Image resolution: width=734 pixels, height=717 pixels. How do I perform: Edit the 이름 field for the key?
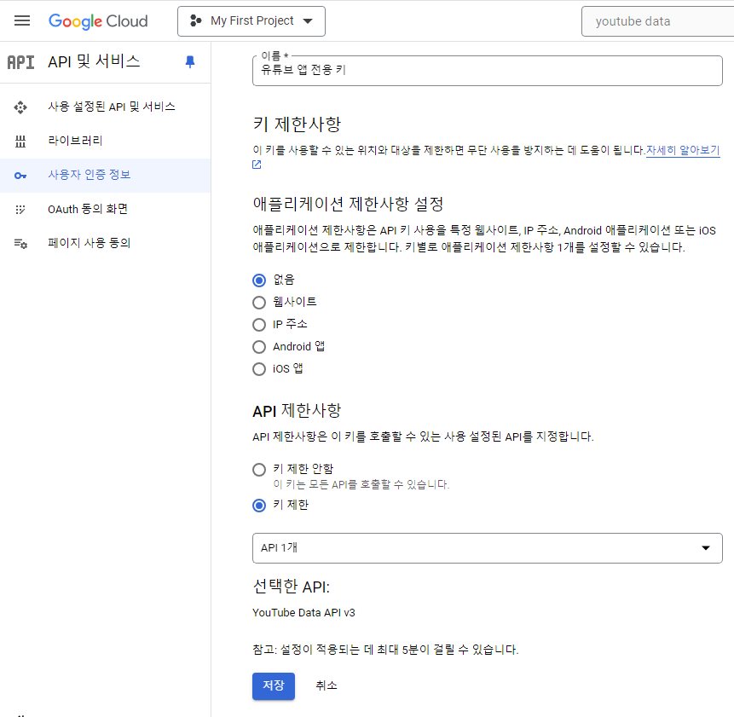488,71
